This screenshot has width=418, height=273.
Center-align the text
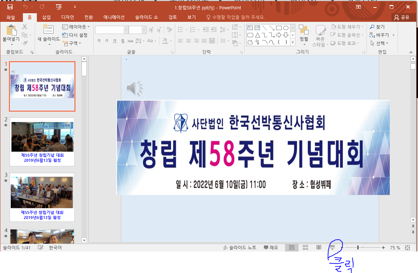click(x=188, y=40)
